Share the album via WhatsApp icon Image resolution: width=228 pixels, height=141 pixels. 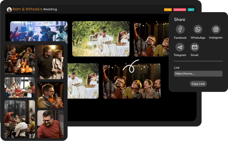[198, 29]
